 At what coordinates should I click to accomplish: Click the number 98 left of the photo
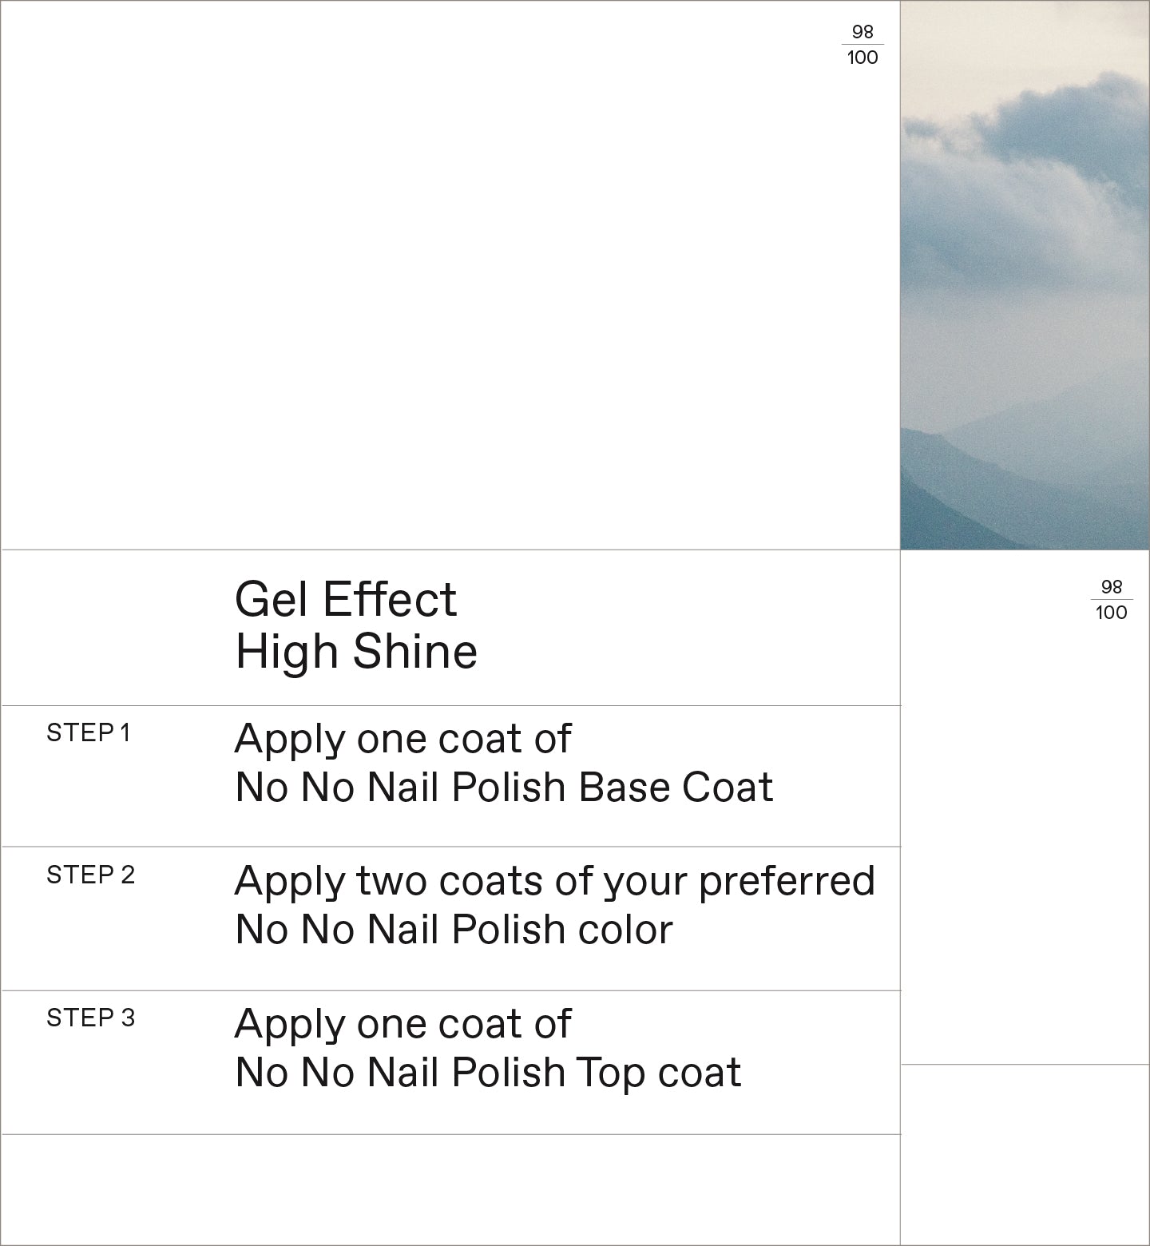862,32
